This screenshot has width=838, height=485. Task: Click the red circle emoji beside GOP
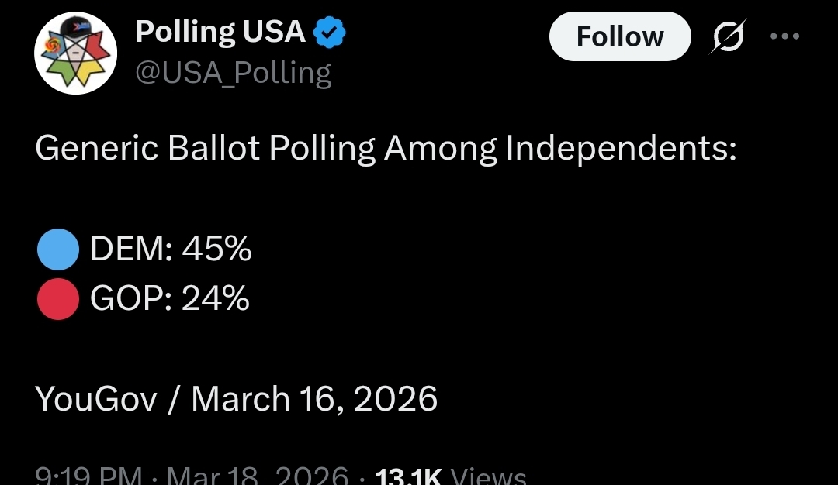pyautogui.click(x=57, y=298)
